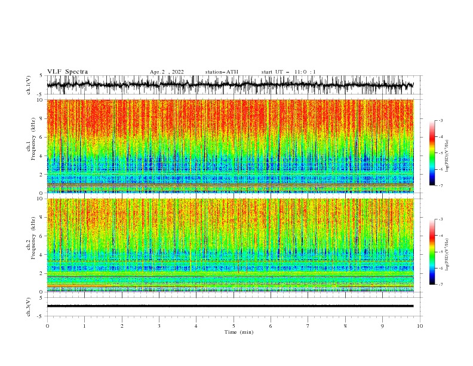This screenshot has width=473, height=366.
Task: Click the "2" kHz tick on ch.1 frequency axis
Action: [x=41, y=174]
